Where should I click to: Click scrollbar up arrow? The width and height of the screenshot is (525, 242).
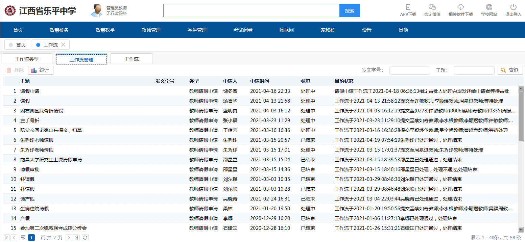point(521,89)
